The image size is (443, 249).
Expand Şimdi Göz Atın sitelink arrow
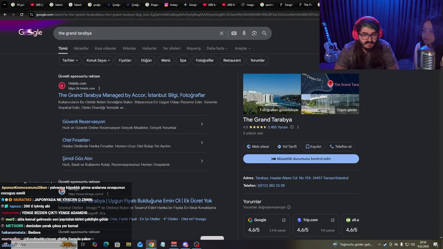[x=202, y=161]
